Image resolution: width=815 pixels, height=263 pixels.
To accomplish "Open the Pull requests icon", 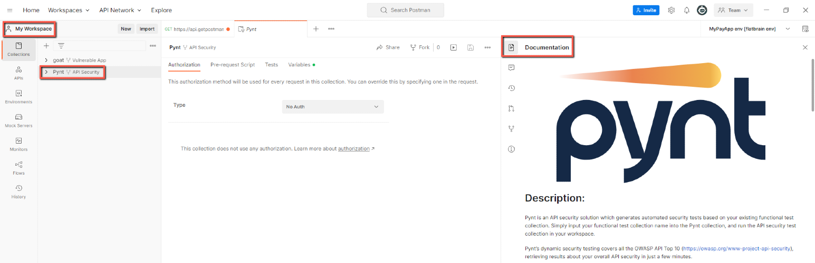I will 511,108.
